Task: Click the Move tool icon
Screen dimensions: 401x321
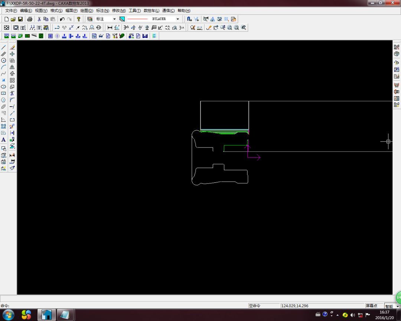Action: coord(12,54)
